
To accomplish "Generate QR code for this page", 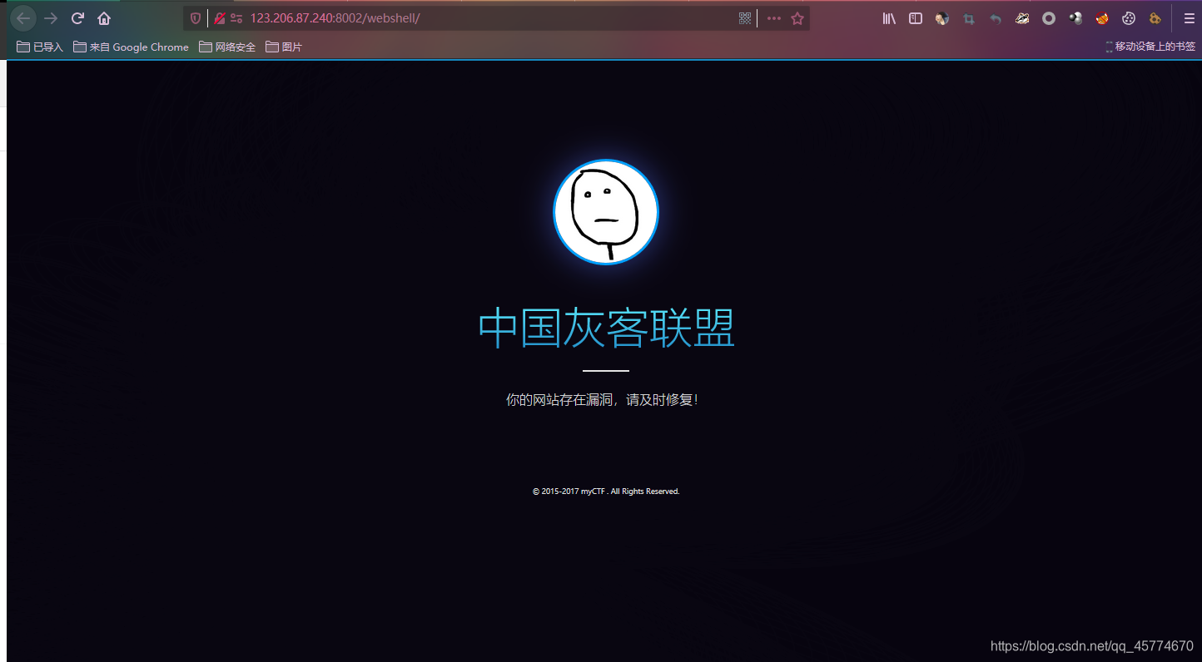I will [745, 18].
